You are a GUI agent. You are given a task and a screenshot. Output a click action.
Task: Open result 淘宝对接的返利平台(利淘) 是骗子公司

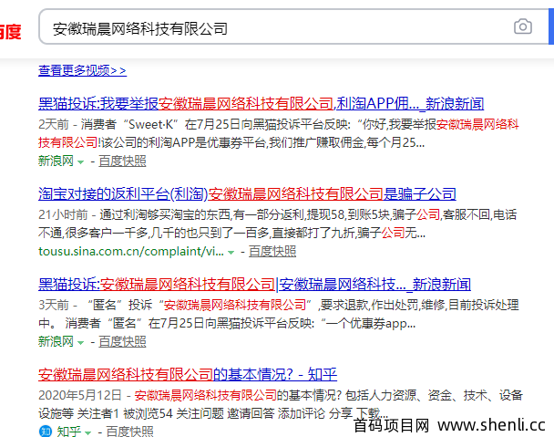(247, 194)
